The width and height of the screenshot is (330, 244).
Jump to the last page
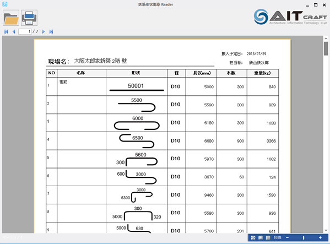click(51, 31)
